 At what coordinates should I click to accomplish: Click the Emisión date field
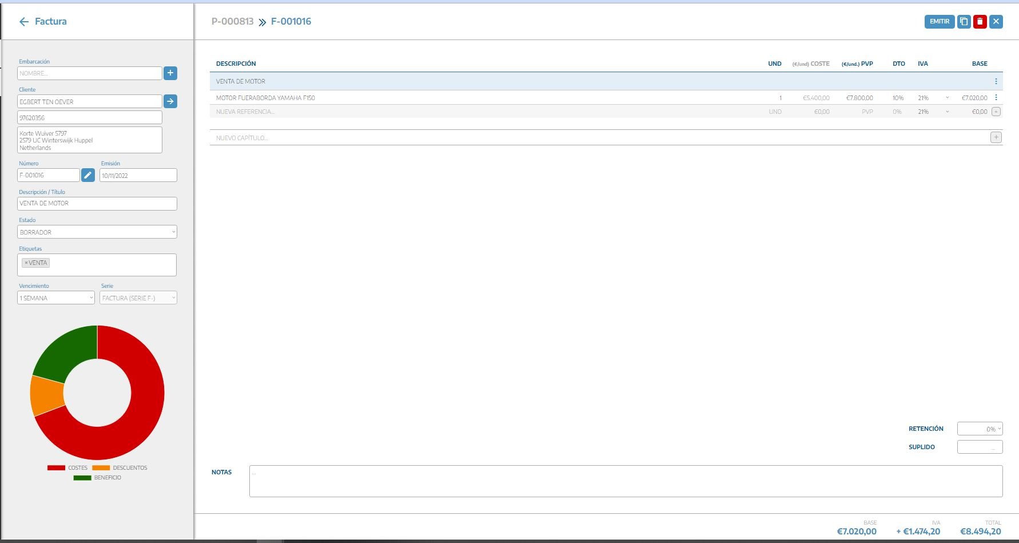(x=138, y=176)
